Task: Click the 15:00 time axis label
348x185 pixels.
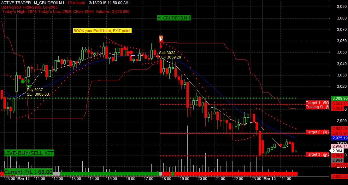Action: pyautogui.click(x=112, y=178)
